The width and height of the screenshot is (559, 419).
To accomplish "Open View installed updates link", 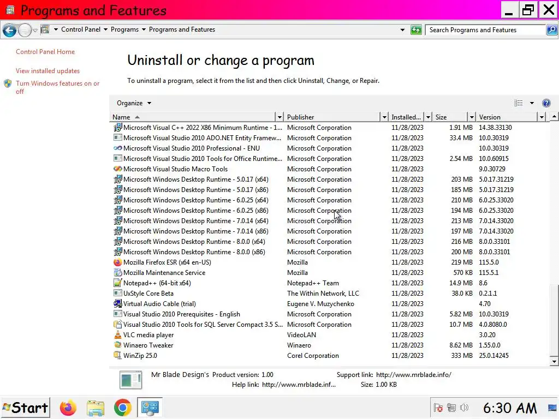I will (48, 71).
